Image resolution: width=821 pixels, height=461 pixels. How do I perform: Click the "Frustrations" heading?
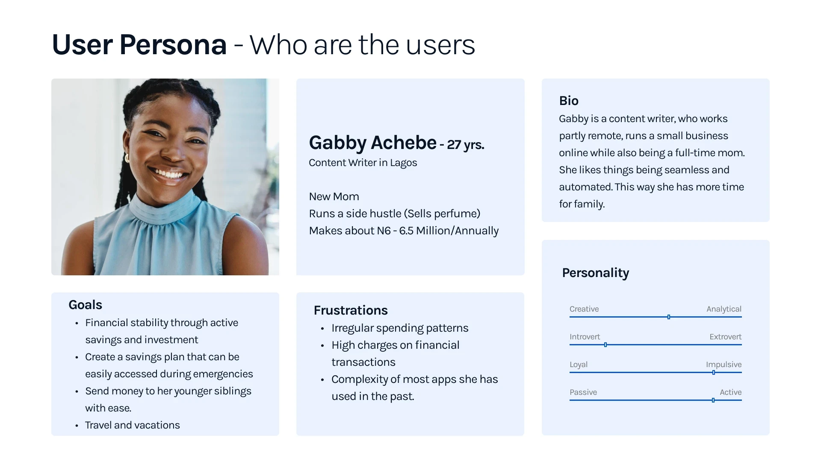(351, 310)
